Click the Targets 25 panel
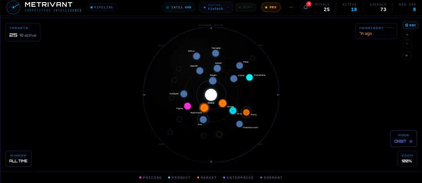The height and width of the screenshot is (183, 422). tap(23, 32)
